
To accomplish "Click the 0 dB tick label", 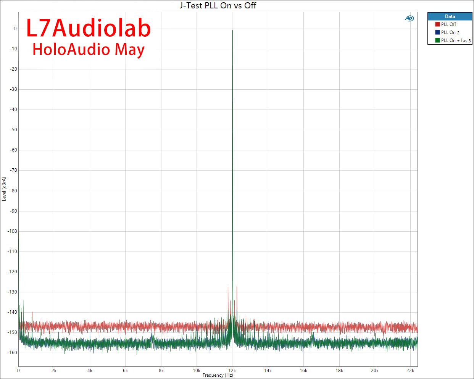I will coord(15,28).
